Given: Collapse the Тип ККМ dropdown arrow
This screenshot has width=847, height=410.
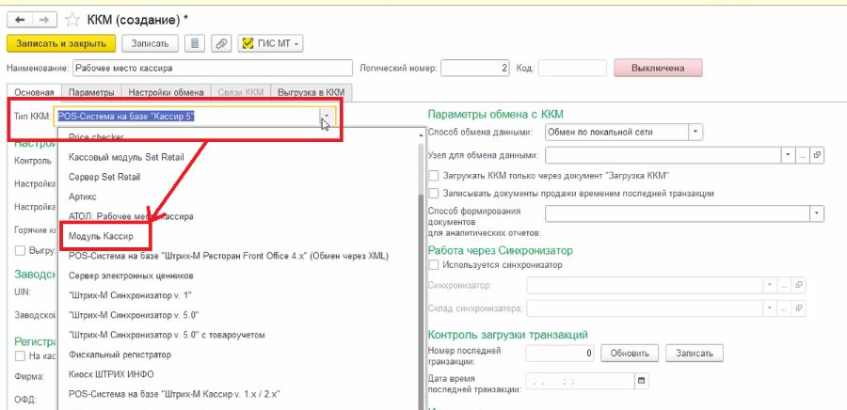Looking at the screenshot, I should point(327,116).
